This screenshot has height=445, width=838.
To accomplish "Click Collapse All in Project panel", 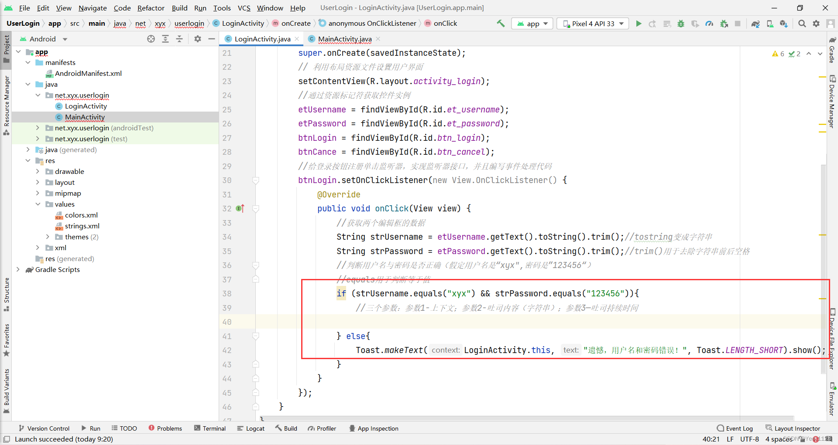I will tap(179, 39).
